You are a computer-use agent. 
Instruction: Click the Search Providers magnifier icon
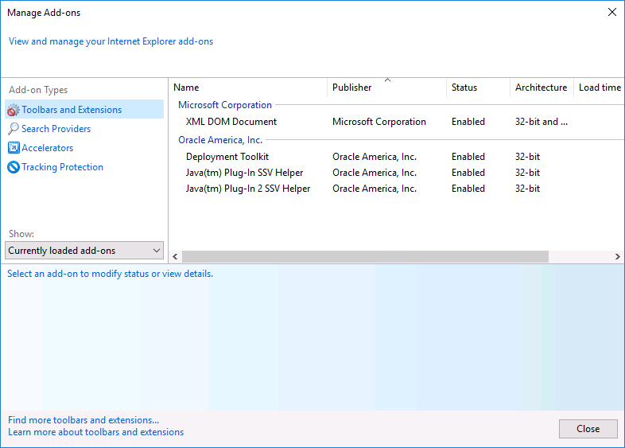[x=14, y=128]
